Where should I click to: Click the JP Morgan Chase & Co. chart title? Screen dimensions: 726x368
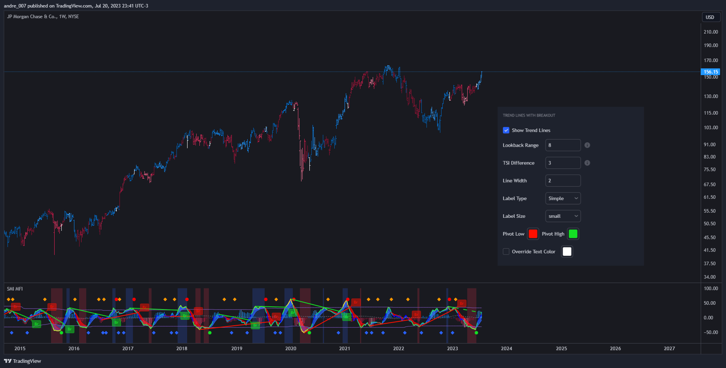point(43,17)
